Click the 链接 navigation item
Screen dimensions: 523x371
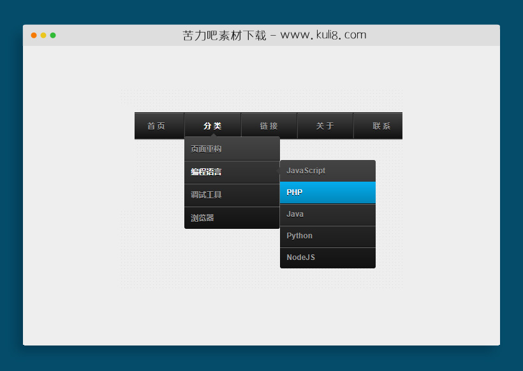point(269,126)
